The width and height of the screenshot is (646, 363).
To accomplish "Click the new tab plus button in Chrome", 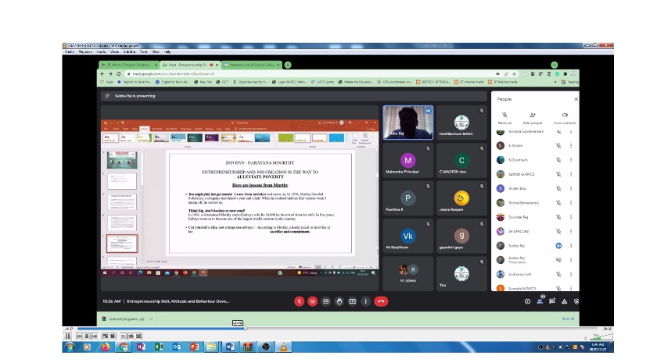I will (288, 65).
